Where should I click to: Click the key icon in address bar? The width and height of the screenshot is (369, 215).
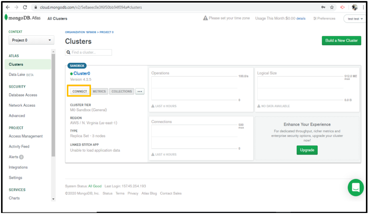tap(322, 8)
